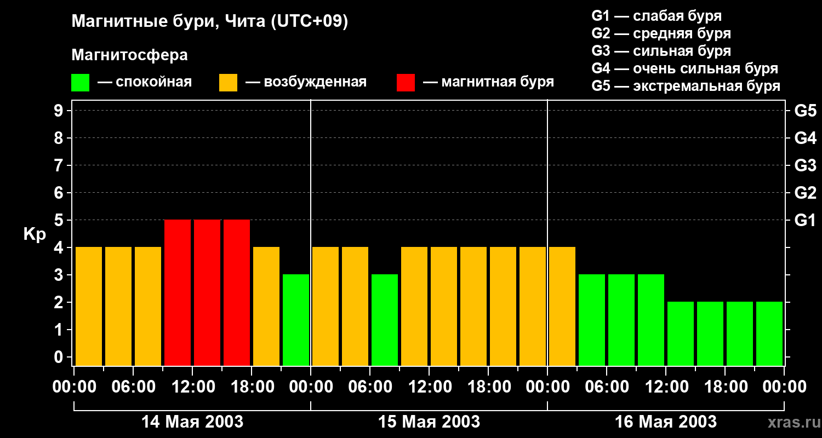Screen dimensions: 822x438
Task: Click the '00:00' label starting 16 May
Action: click(547, 387)
